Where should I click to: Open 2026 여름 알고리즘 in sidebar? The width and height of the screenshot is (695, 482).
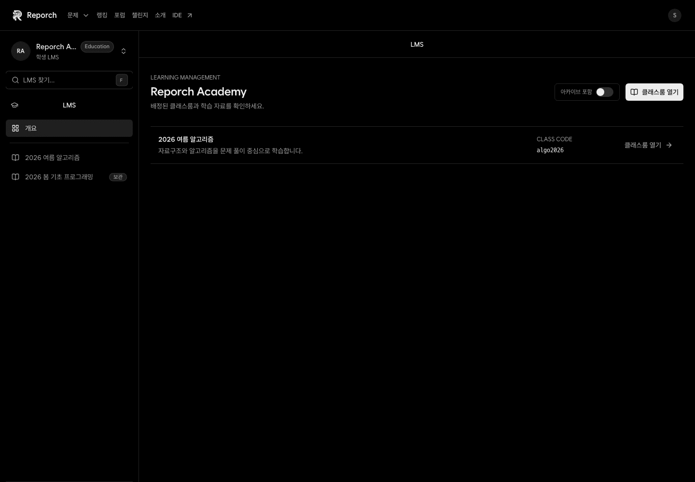click(69, 158)
